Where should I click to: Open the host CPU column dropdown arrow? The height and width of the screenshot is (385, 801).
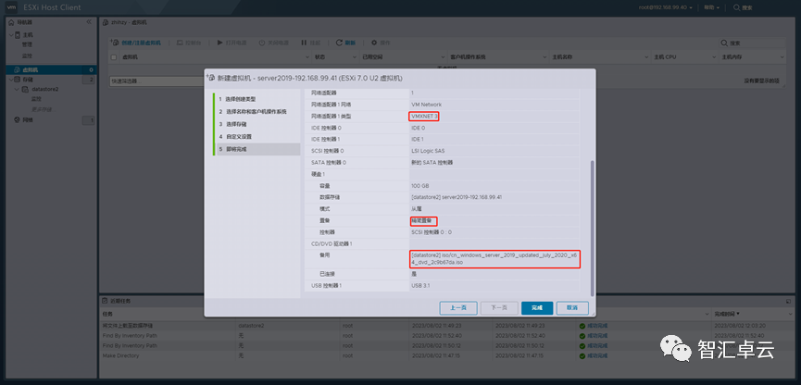coord(714,57)
